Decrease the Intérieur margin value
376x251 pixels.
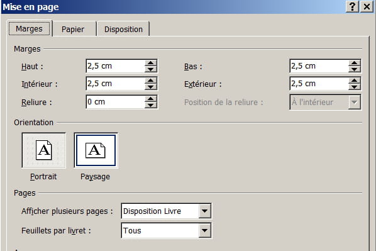151,87
